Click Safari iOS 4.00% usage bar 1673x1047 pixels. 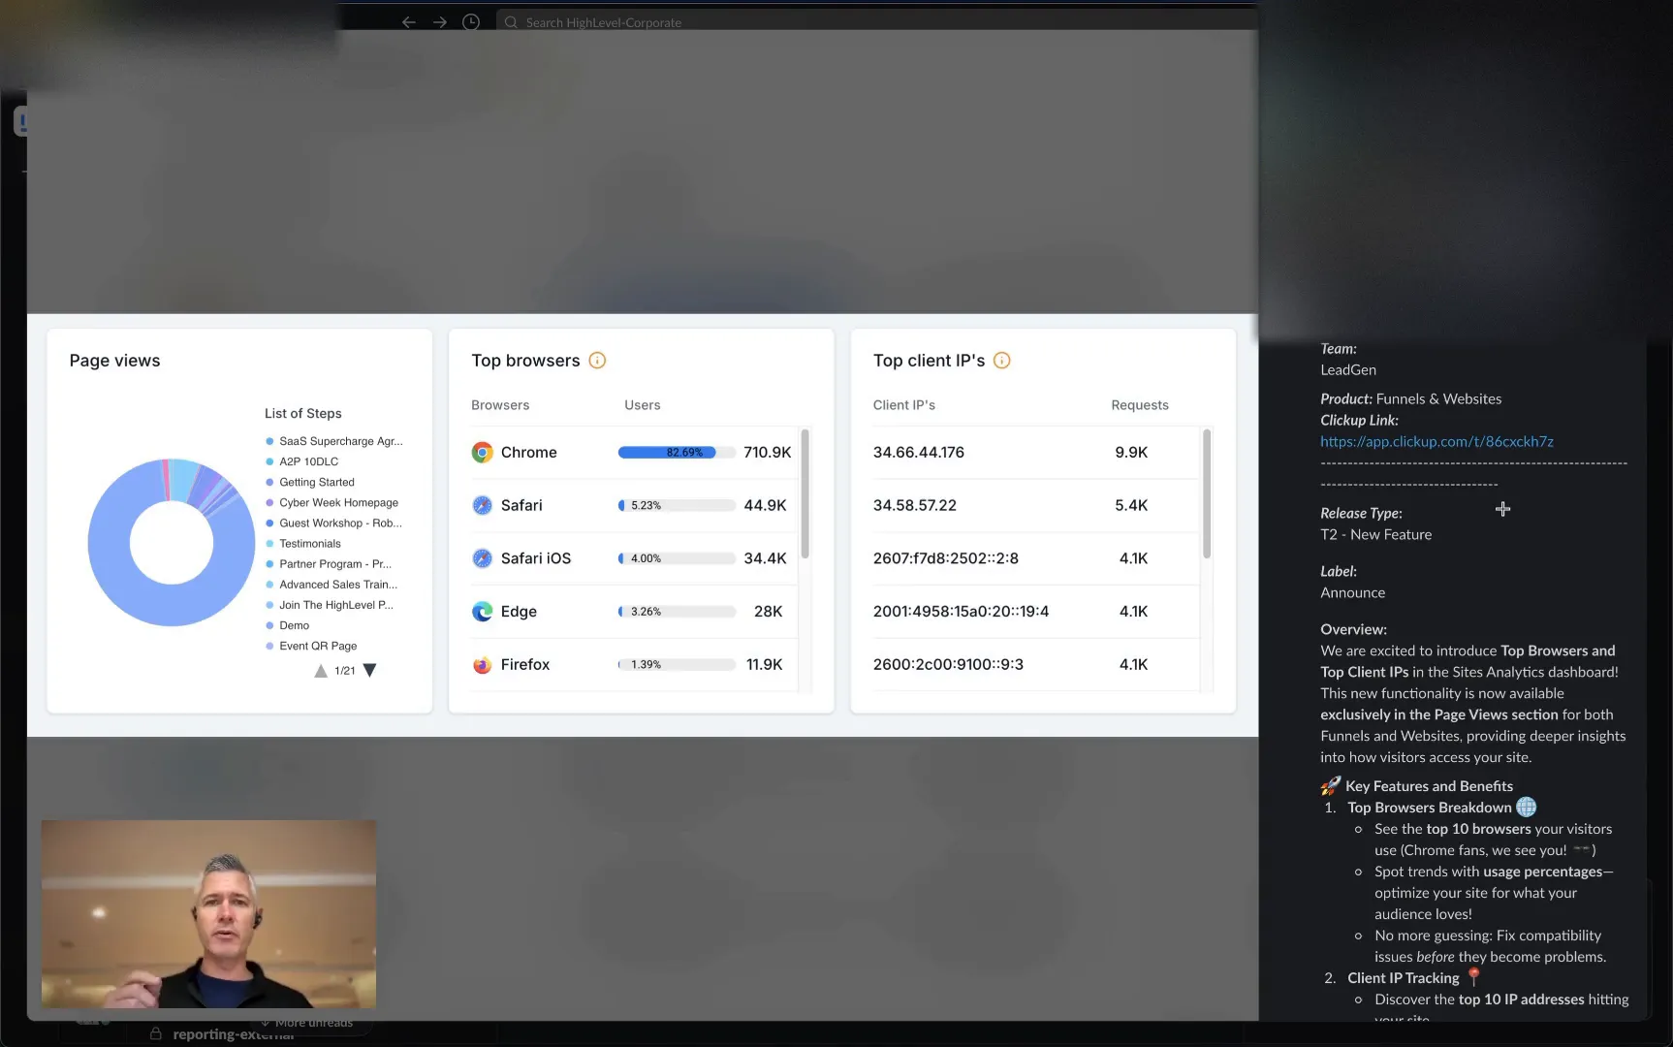[x=677, y=558]
